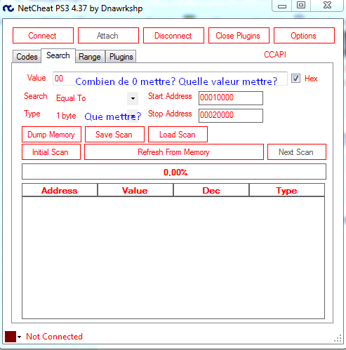Toggle the Hex checkbox
Screen dimensions: 346x350
pyautogui.click(x=295, y=79)
